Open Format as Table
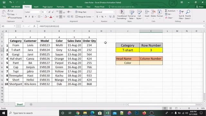The image size is (206, 116). (132, 15)
